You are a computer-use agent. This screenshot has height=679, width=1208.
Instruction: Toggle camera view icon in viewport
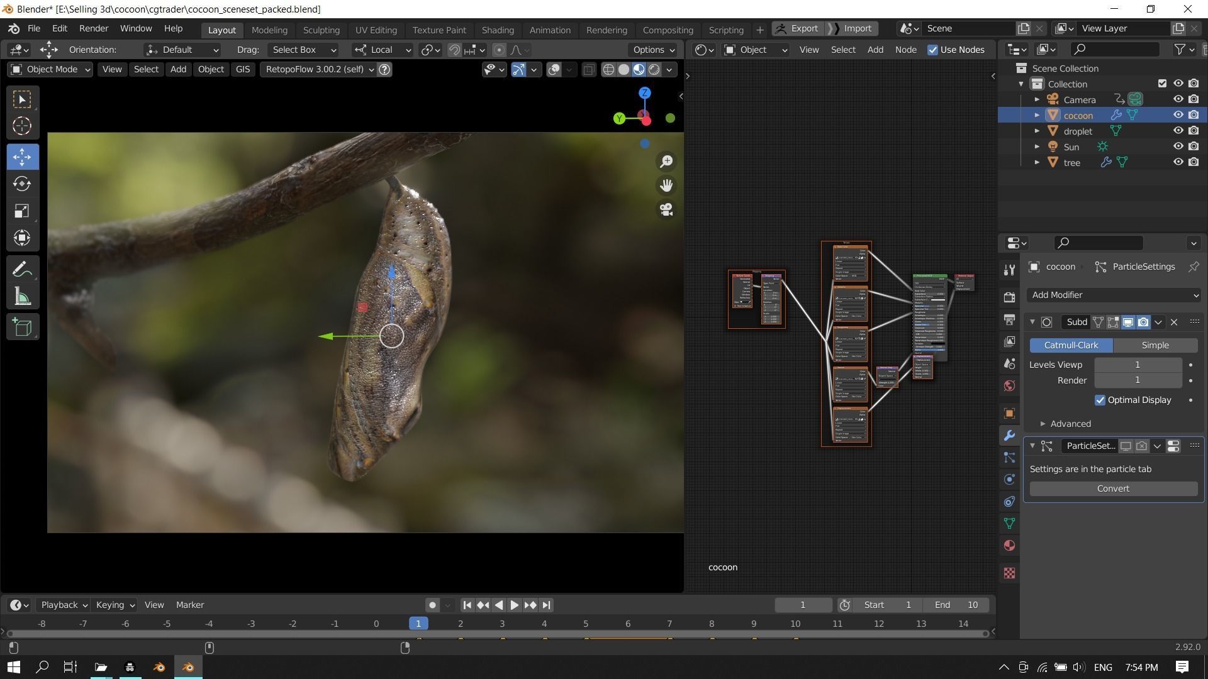coord(666,209)
